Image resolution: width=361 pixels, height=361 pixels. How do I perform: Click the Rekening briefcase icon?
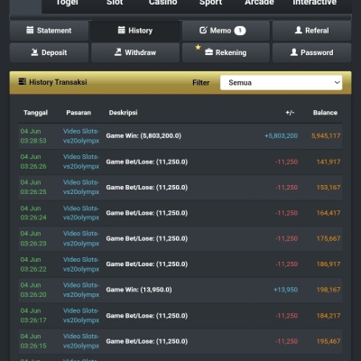pyautogui.click(x=208, y=52)
